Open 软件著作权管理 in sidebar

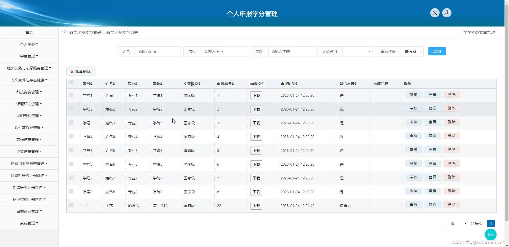tap(29, 128)
